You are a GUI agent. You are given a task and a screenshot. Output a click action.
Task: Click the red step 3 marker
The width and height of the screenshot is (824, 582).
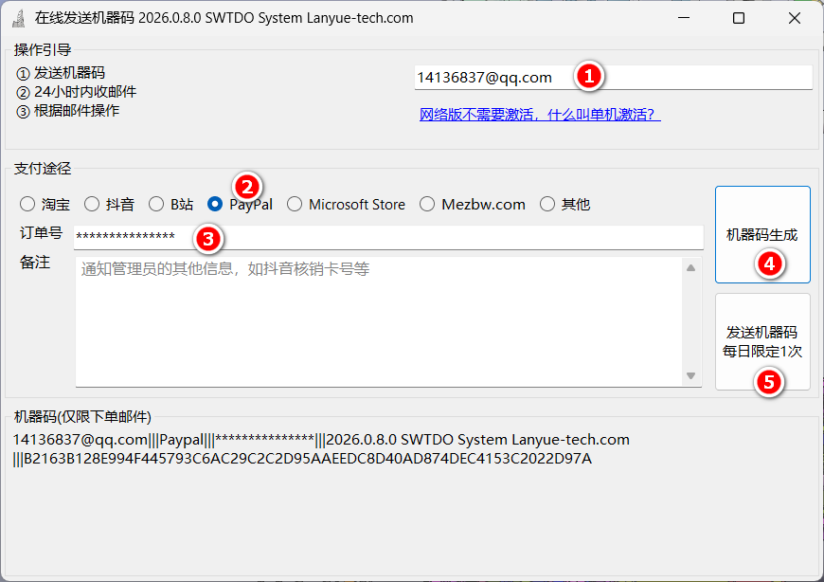tap(208, 237)
